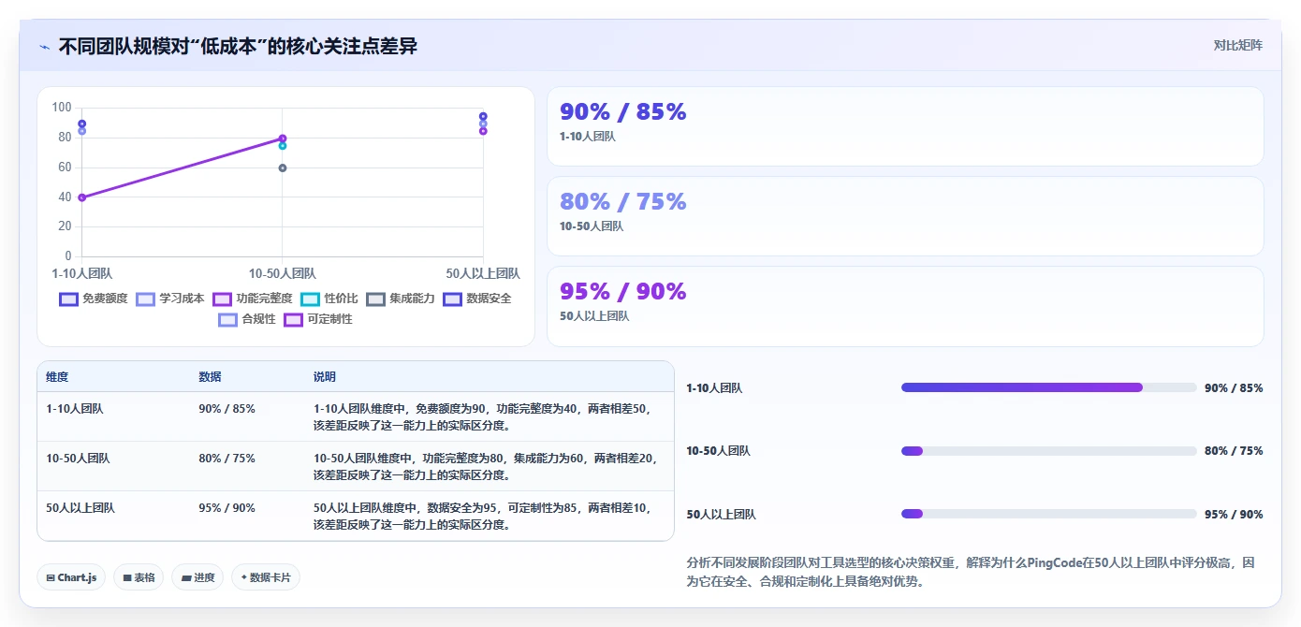Click the Chart.js tag
This screenshot has width=1301, height=627.
[71, 577]
